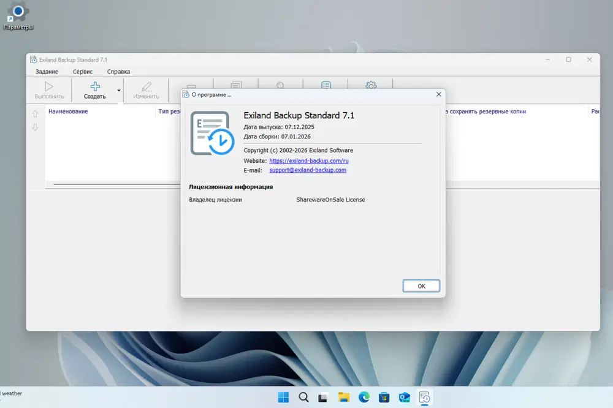
Task: Click the magnifier icon in main toolbar
Action: 280,85
